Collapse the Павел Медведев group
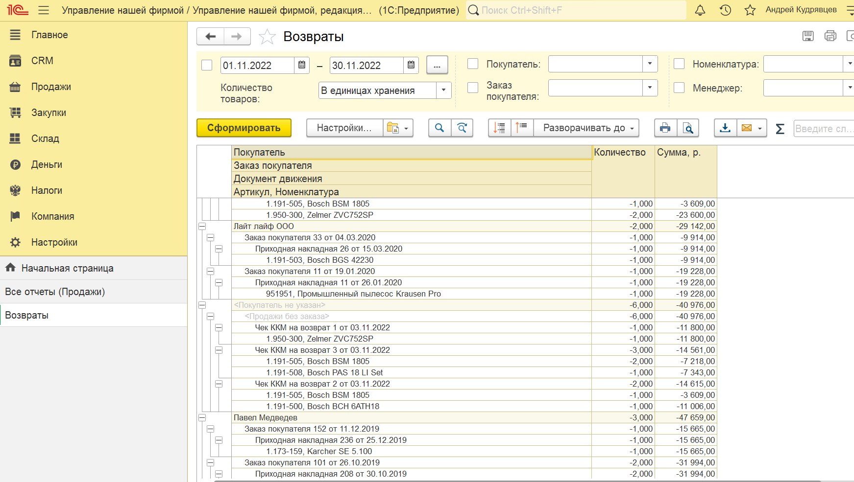Screen dimensions: 854x482 [x=202, y=417]
